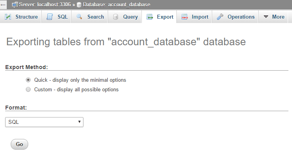The width and height of the screenshot is (292, 156).
Task: Follow the Server: localhost:3306 breadcrumb link
Action: pos(45,5)
